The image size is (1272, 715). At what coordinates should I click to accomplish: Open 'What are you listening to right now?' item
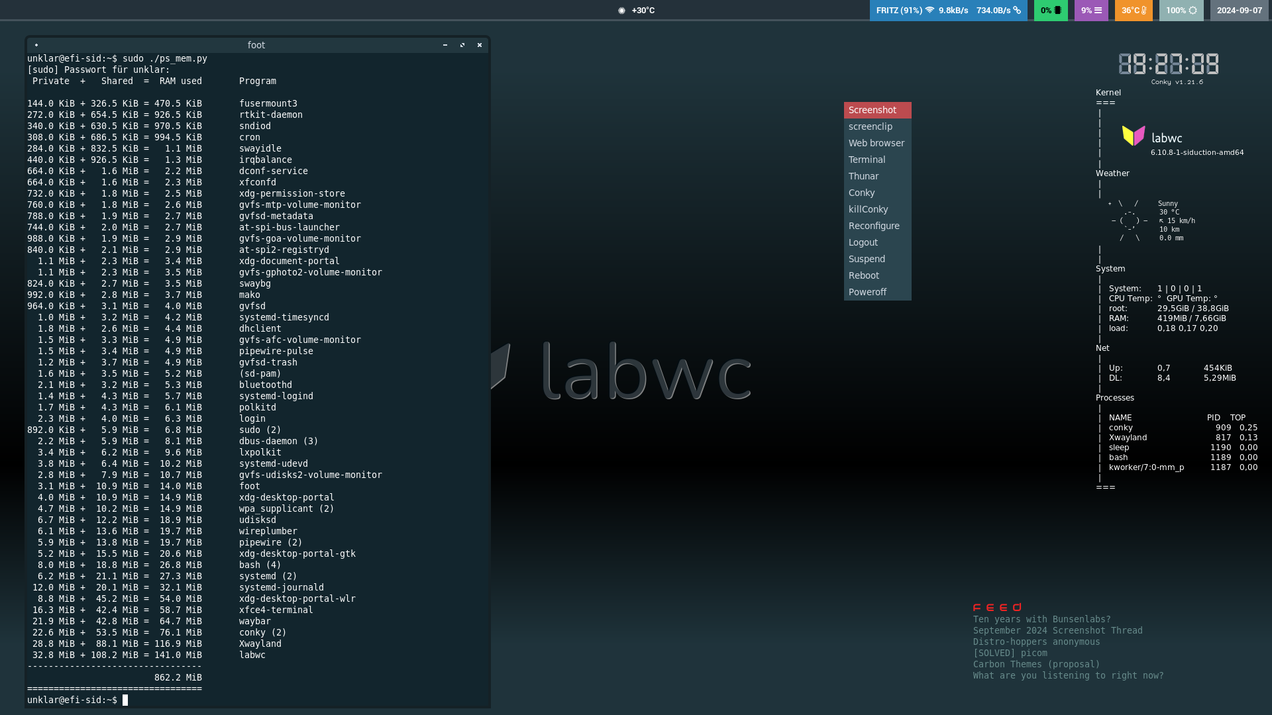click(x=1068, y=676)
